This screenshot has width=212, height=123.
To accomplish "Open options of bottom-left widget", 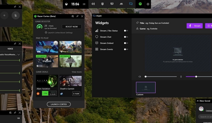I will (10, 112).
